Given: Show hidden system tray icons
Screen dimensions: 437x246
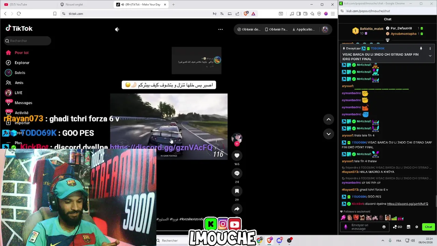Looking at the screenshot, I should pos(383,241).
